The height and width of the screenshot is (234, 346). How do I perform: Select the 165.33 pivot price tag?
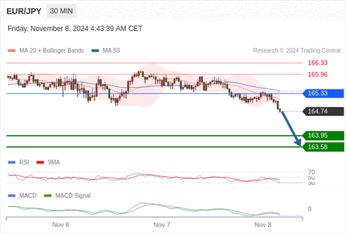[x=323, y=94]
